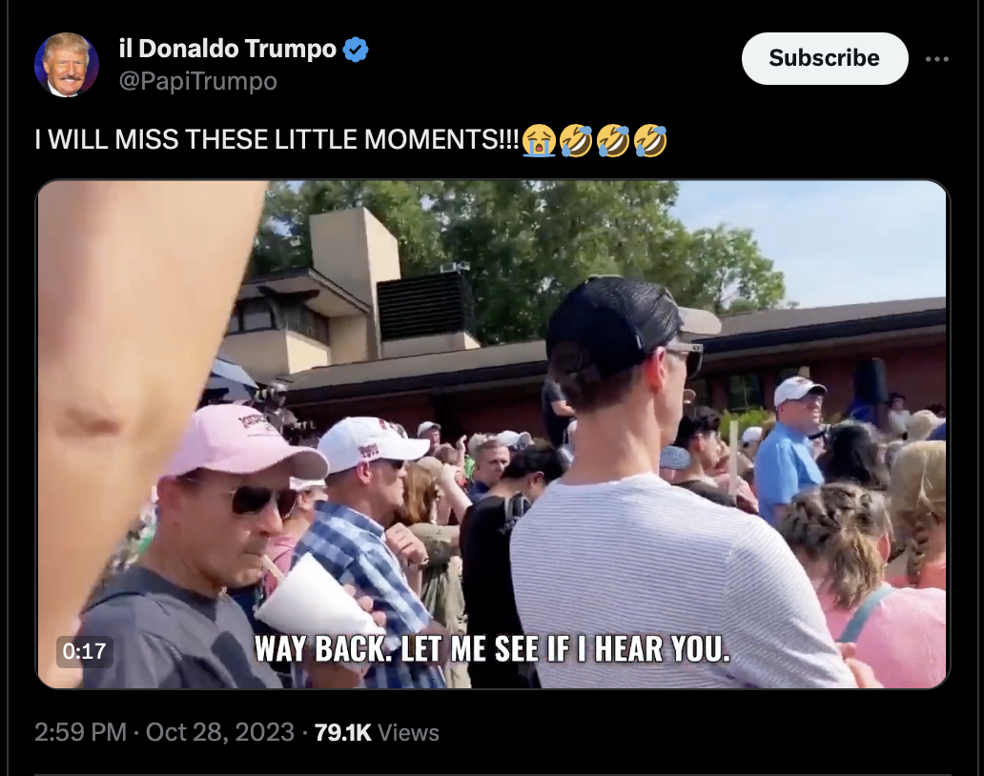Click the last laughing emoji in the tweet

click(x=650, y=140)
